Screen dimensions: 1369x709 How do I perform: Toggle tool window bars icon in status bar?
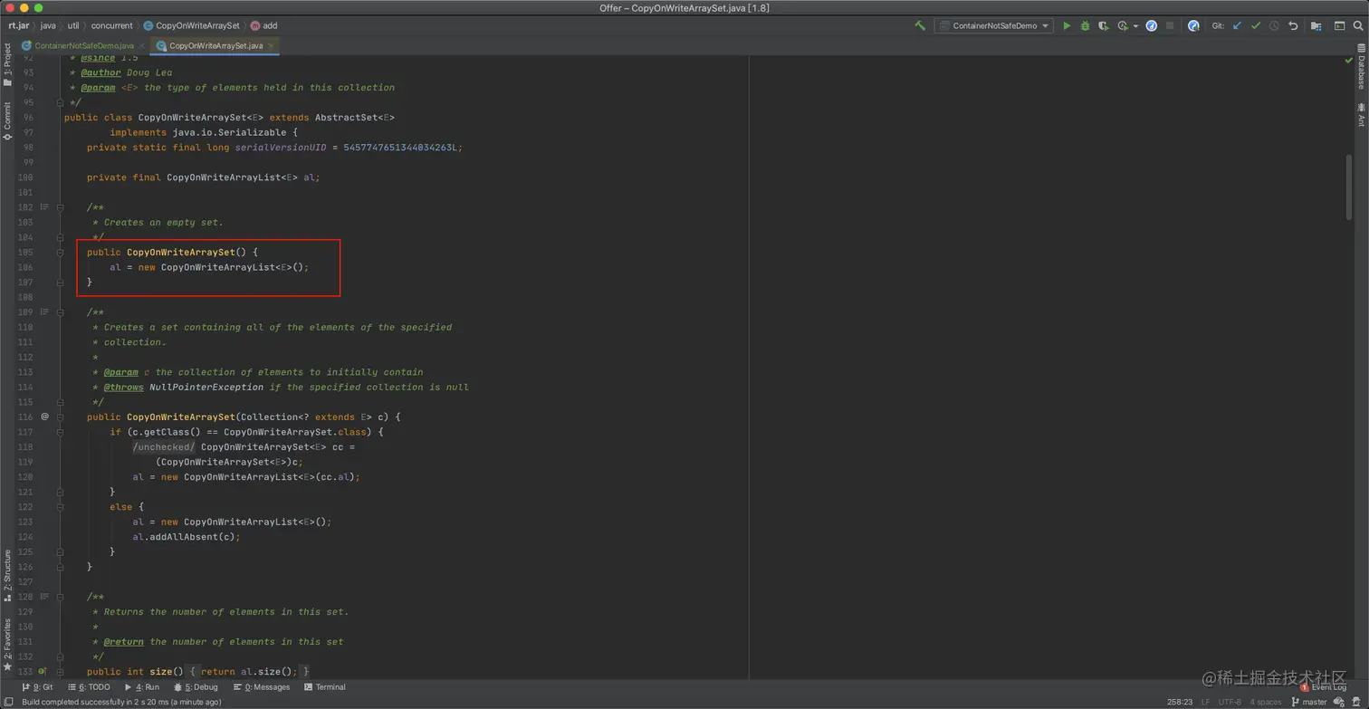click(8, 702)
